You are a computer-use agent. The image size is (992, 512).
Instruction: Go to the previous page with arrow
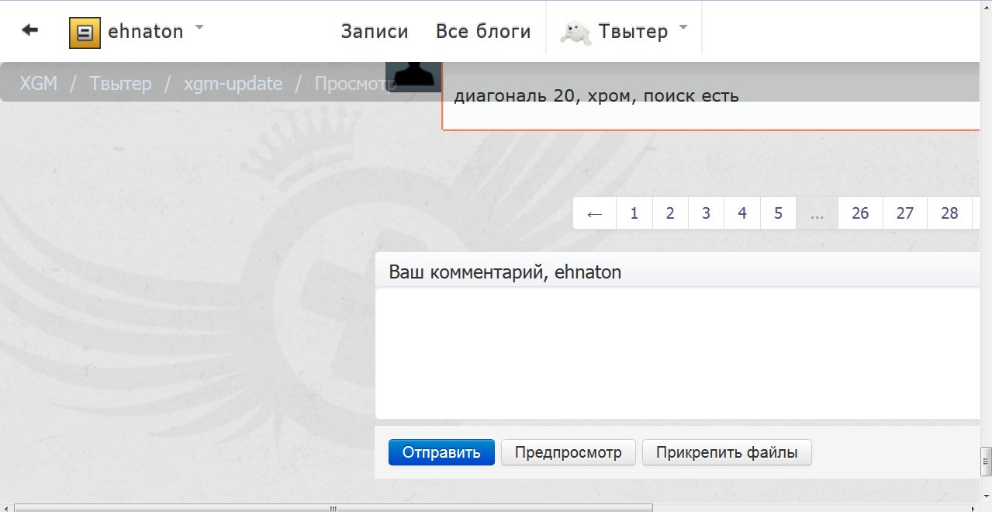(595, 213)
